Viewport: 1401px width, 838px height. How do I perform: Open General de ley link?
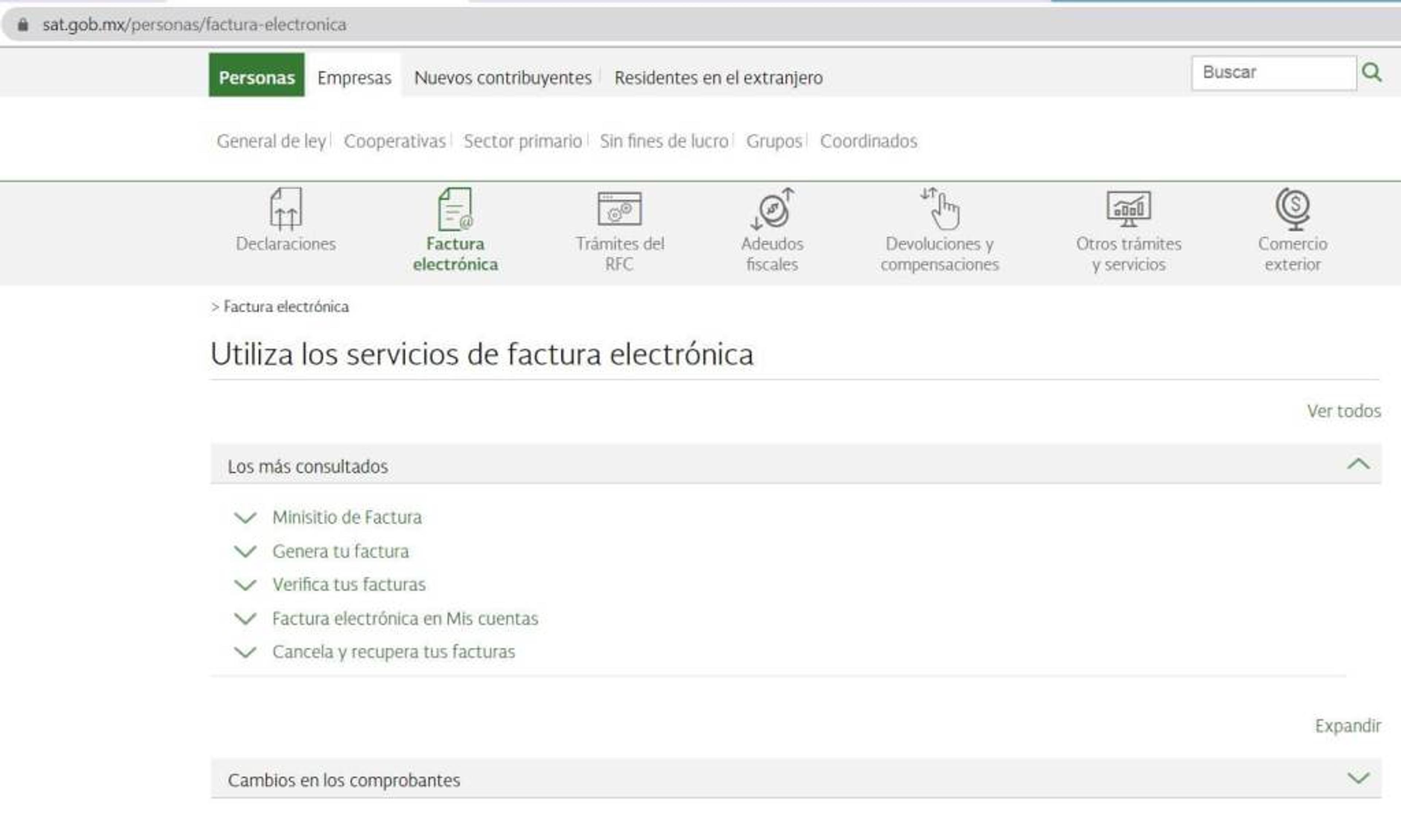[271, 141]
